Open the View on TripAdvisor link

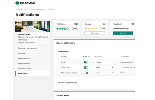[x=25, y=43]
